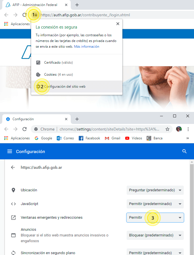194x255 pixels.
Task: Open the JavaScript permission dropdown
Action: (155, 204)
